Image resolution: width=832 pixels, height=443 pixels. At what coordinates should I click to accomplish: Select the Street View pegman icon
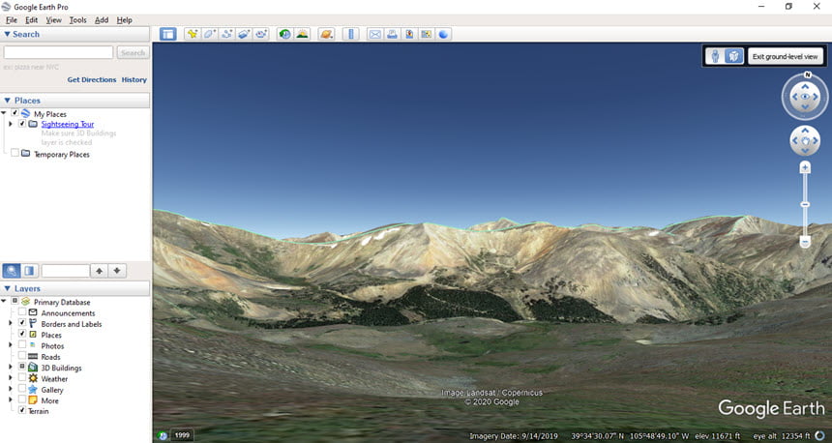[715, 56]
